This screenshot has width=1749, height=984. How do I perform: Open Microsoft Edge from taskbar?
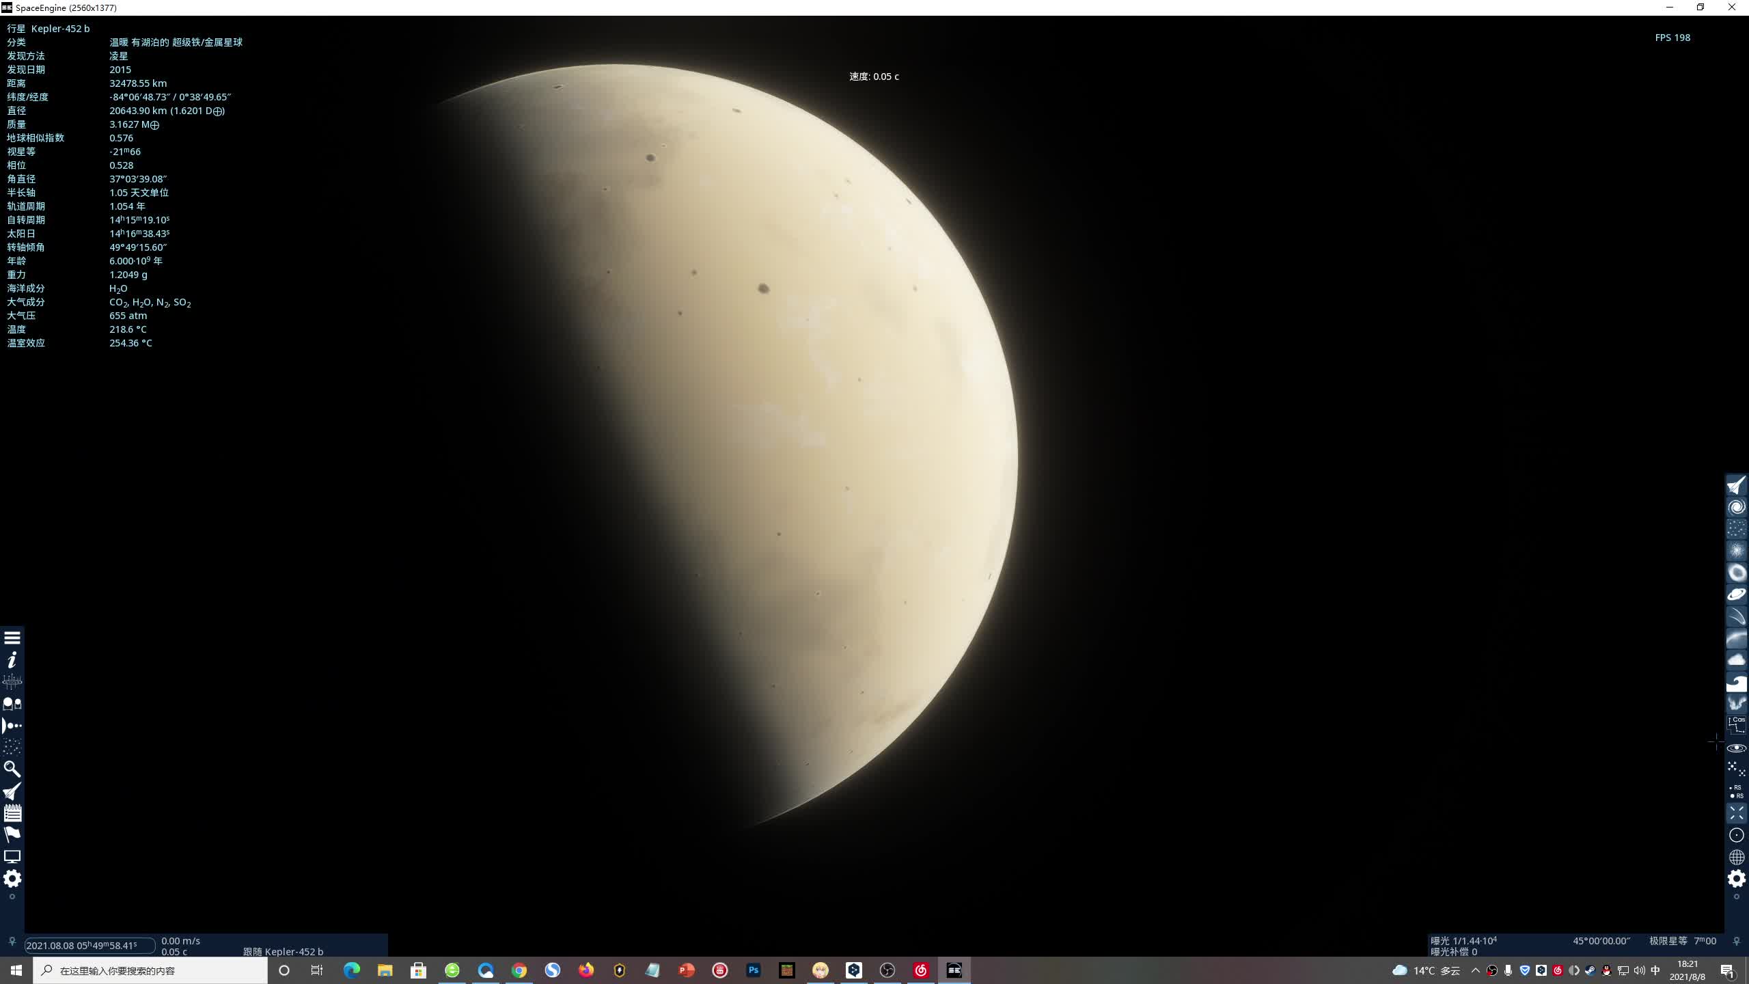click(x=351, y=970)
